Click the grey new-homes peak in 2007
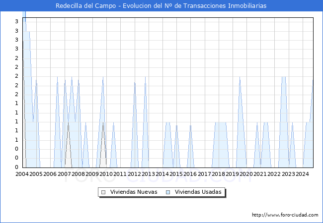 coord(69,145)
